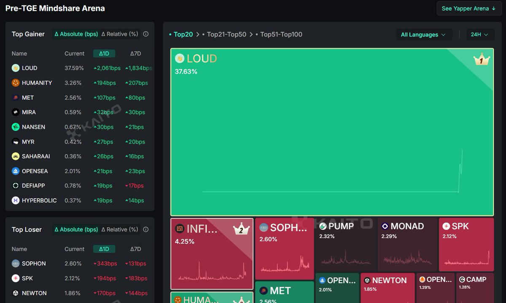Click the 37.63% mindshare value on LOUD tile

click(x=186, y=72)
